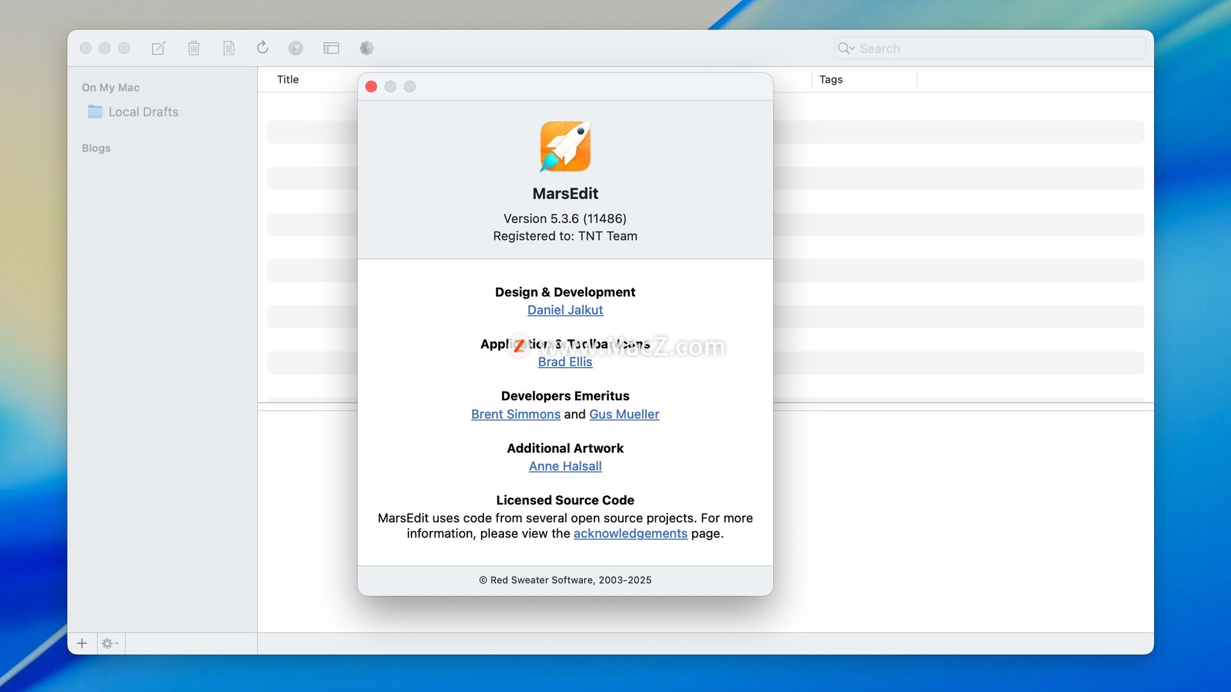Click the Search field in toolbar
This screenshot has height=692, width=1231.
(x=990, y=49)
